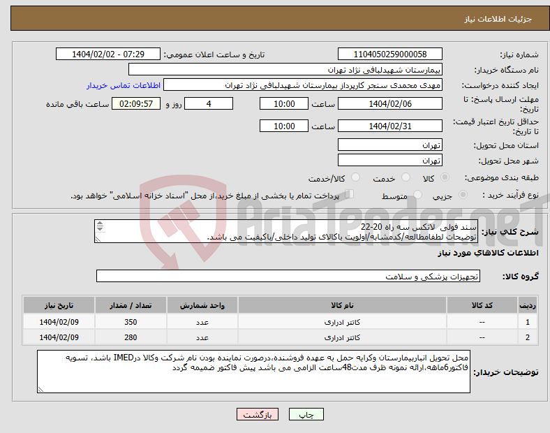Select the خدمت radio button
The width and height of the screenshot is (550, 433).
click(x=406, y=177)
